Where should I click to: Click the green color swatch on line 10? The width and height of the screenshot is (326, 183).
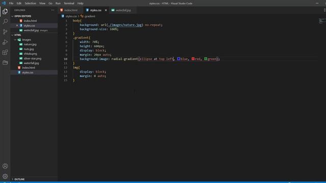pyautogui.click(x=206, y=59)
